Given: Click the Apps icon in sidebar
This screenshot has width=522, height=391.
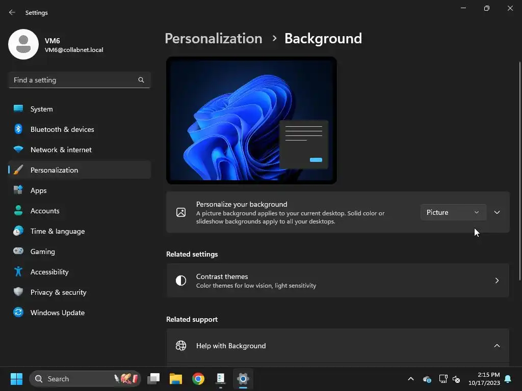Looking at the screenshot, I should pyautogui.click(x=18, y=190).
